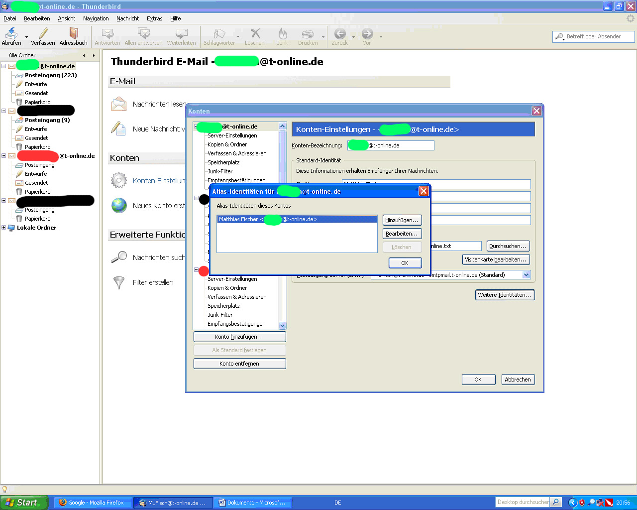This screenshot has height=510, width=637.
Task: Click OK in the Alias-Identitäten dialog
Action: pos(405,263)
